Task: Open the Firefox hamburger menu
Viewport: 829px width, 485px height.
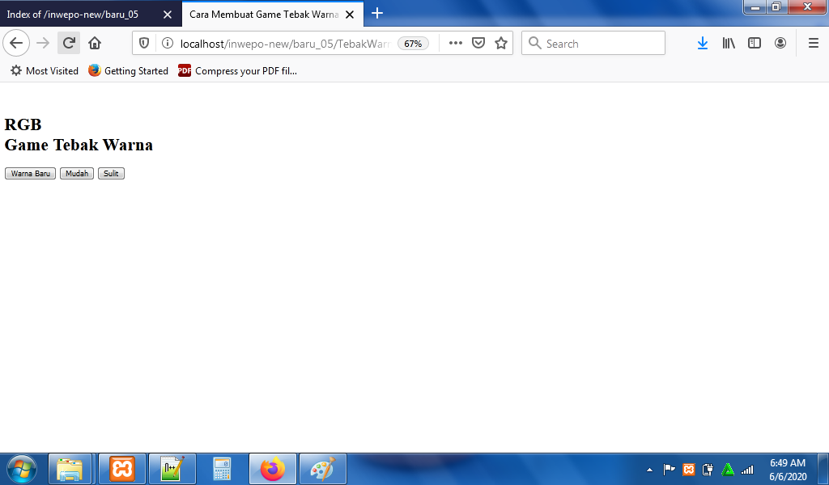Action: (814, 44)
